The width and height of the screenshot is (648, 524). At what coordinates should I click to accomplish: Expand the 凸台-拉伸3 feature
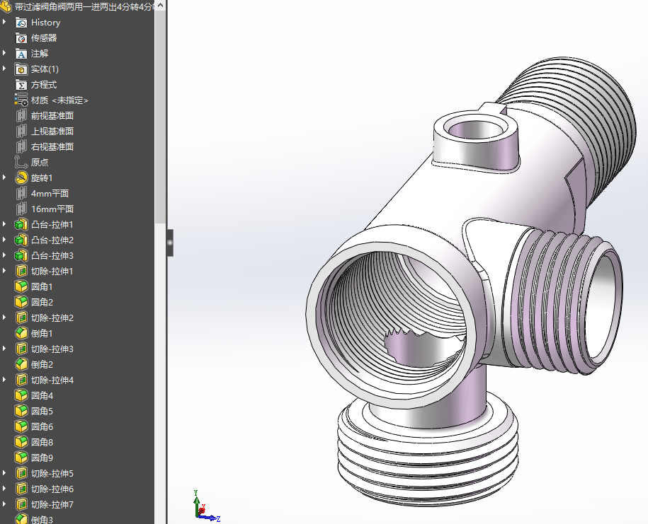click(4, 255)
